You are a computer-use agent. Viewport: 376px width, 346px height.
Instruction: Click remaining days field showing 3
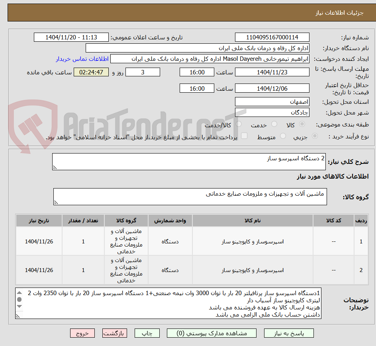pos(143,72)
